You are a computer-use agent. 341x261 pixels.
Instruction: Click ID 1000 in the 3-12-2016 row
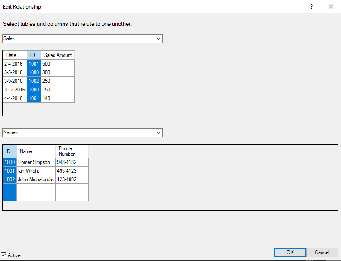(34, 90)
